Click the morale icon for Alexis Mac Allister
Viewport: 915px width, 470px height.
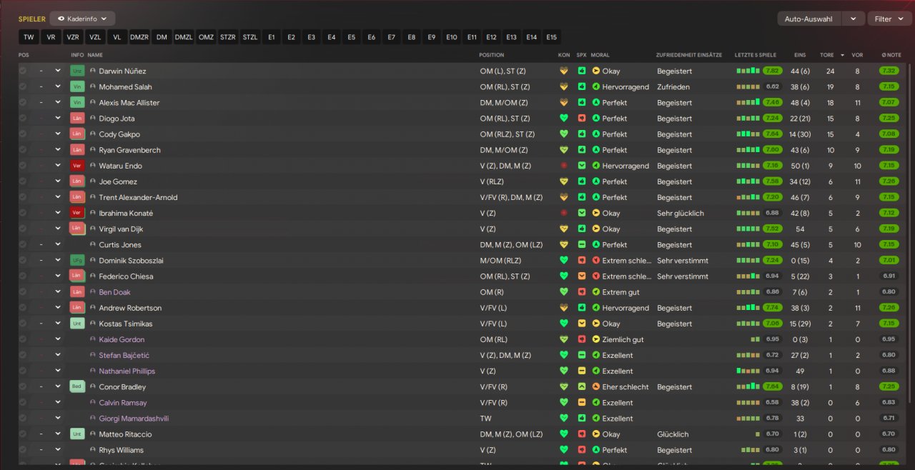[596, 103]
